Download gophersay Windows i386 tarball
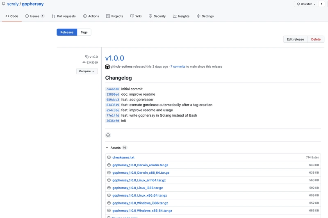The image size is (328, 218). [140, 203]
